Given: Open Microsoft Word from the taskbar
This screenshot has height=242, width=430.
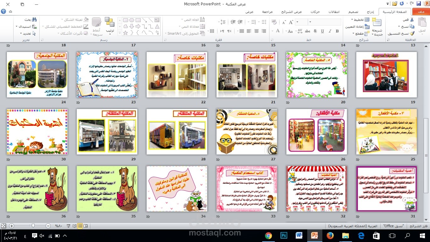Looking at the screenshot, I should [x=299, y=236].
